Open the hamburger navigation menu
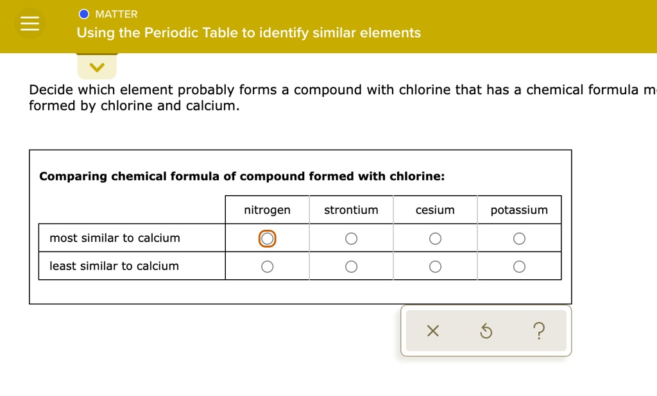Viewport: 657px width, 396px height. pos(30,24)
